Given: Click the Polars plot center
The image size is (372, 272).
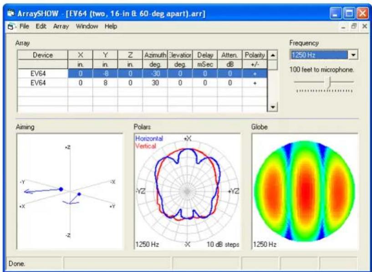Looking at the screenshot, I should (x=187, y=191).
